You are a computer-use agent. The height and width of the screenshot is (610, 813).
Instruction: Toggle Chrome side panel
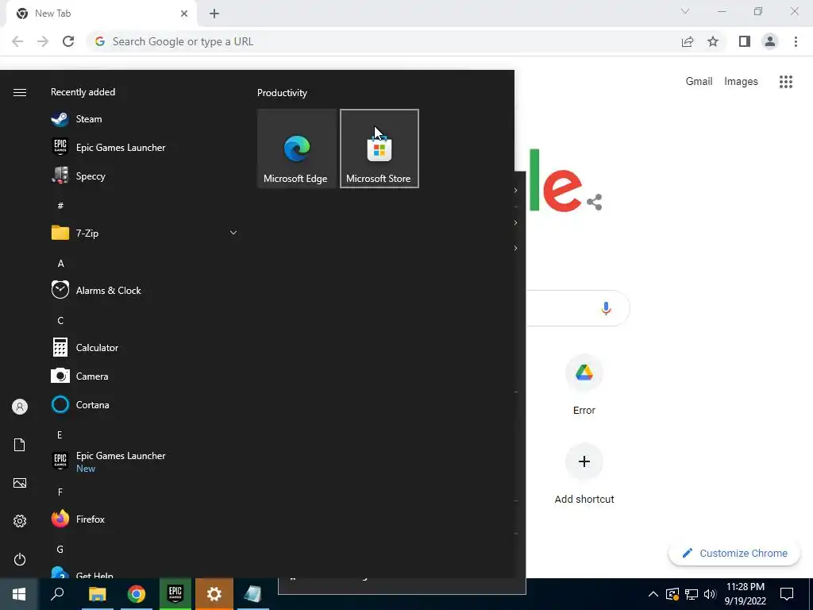745,41
